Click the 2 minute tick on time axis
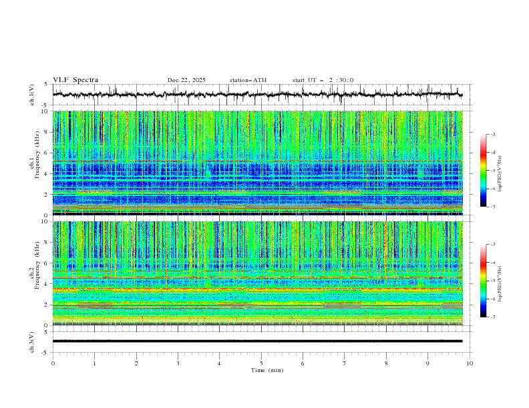The image size is (529, 408). click(136, 363)
